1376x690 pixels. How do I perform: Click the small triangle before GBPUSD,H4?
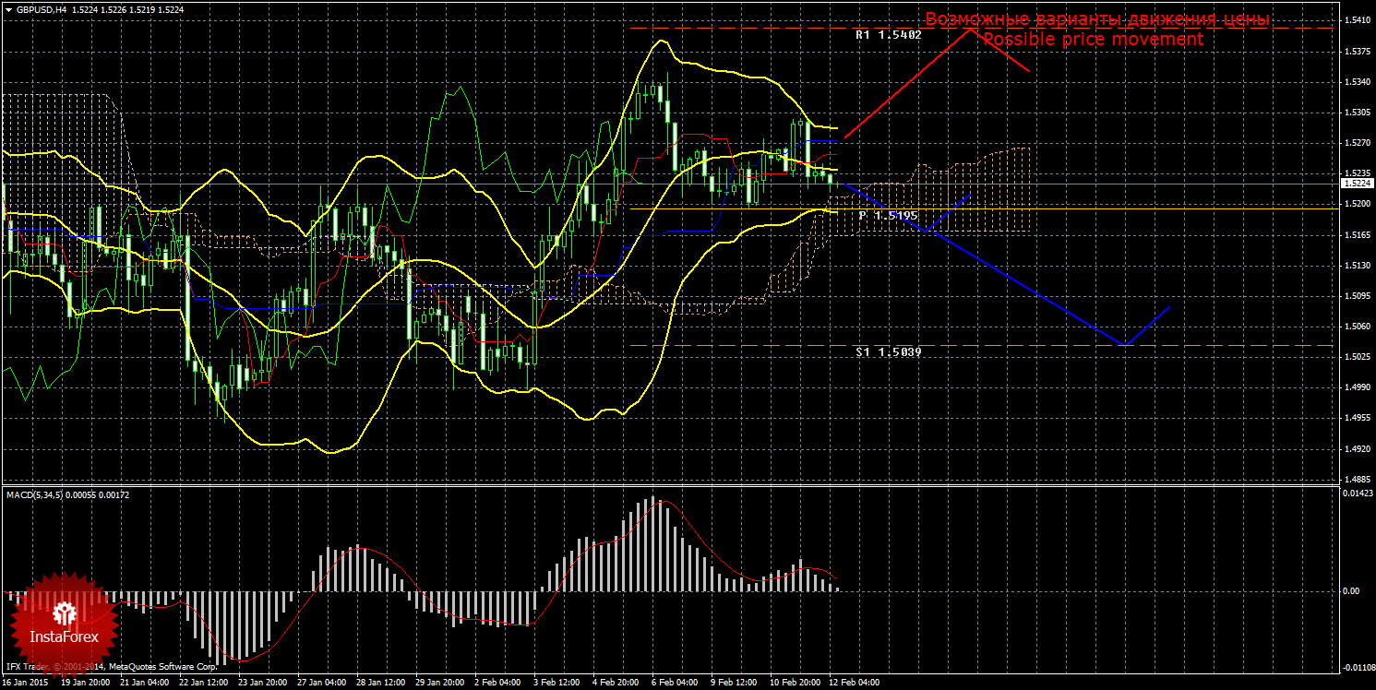(x=8, y=9)
